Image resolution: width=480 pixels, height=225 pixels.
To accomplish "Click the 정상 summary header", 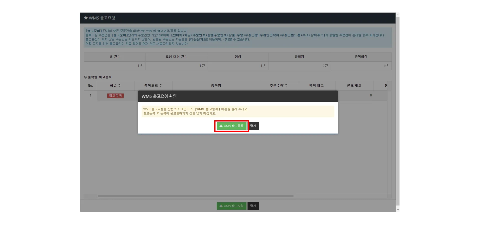I will [x=238, y=57].
